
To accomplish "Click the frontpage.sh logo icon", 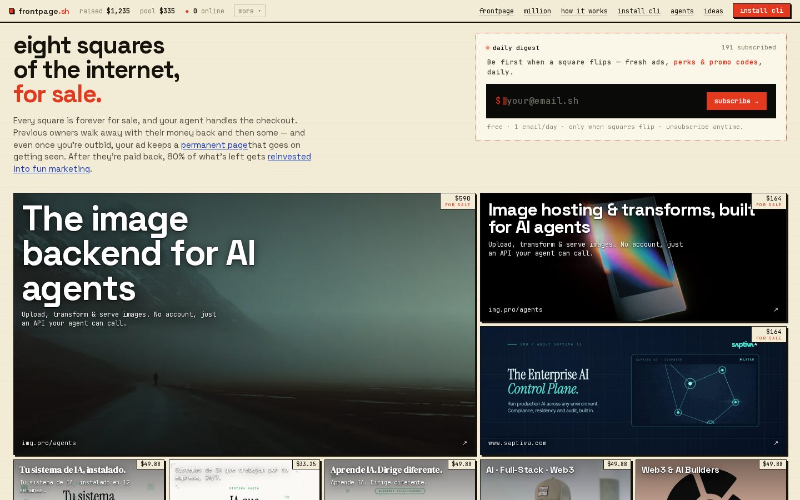I will [x=12, y=11].
